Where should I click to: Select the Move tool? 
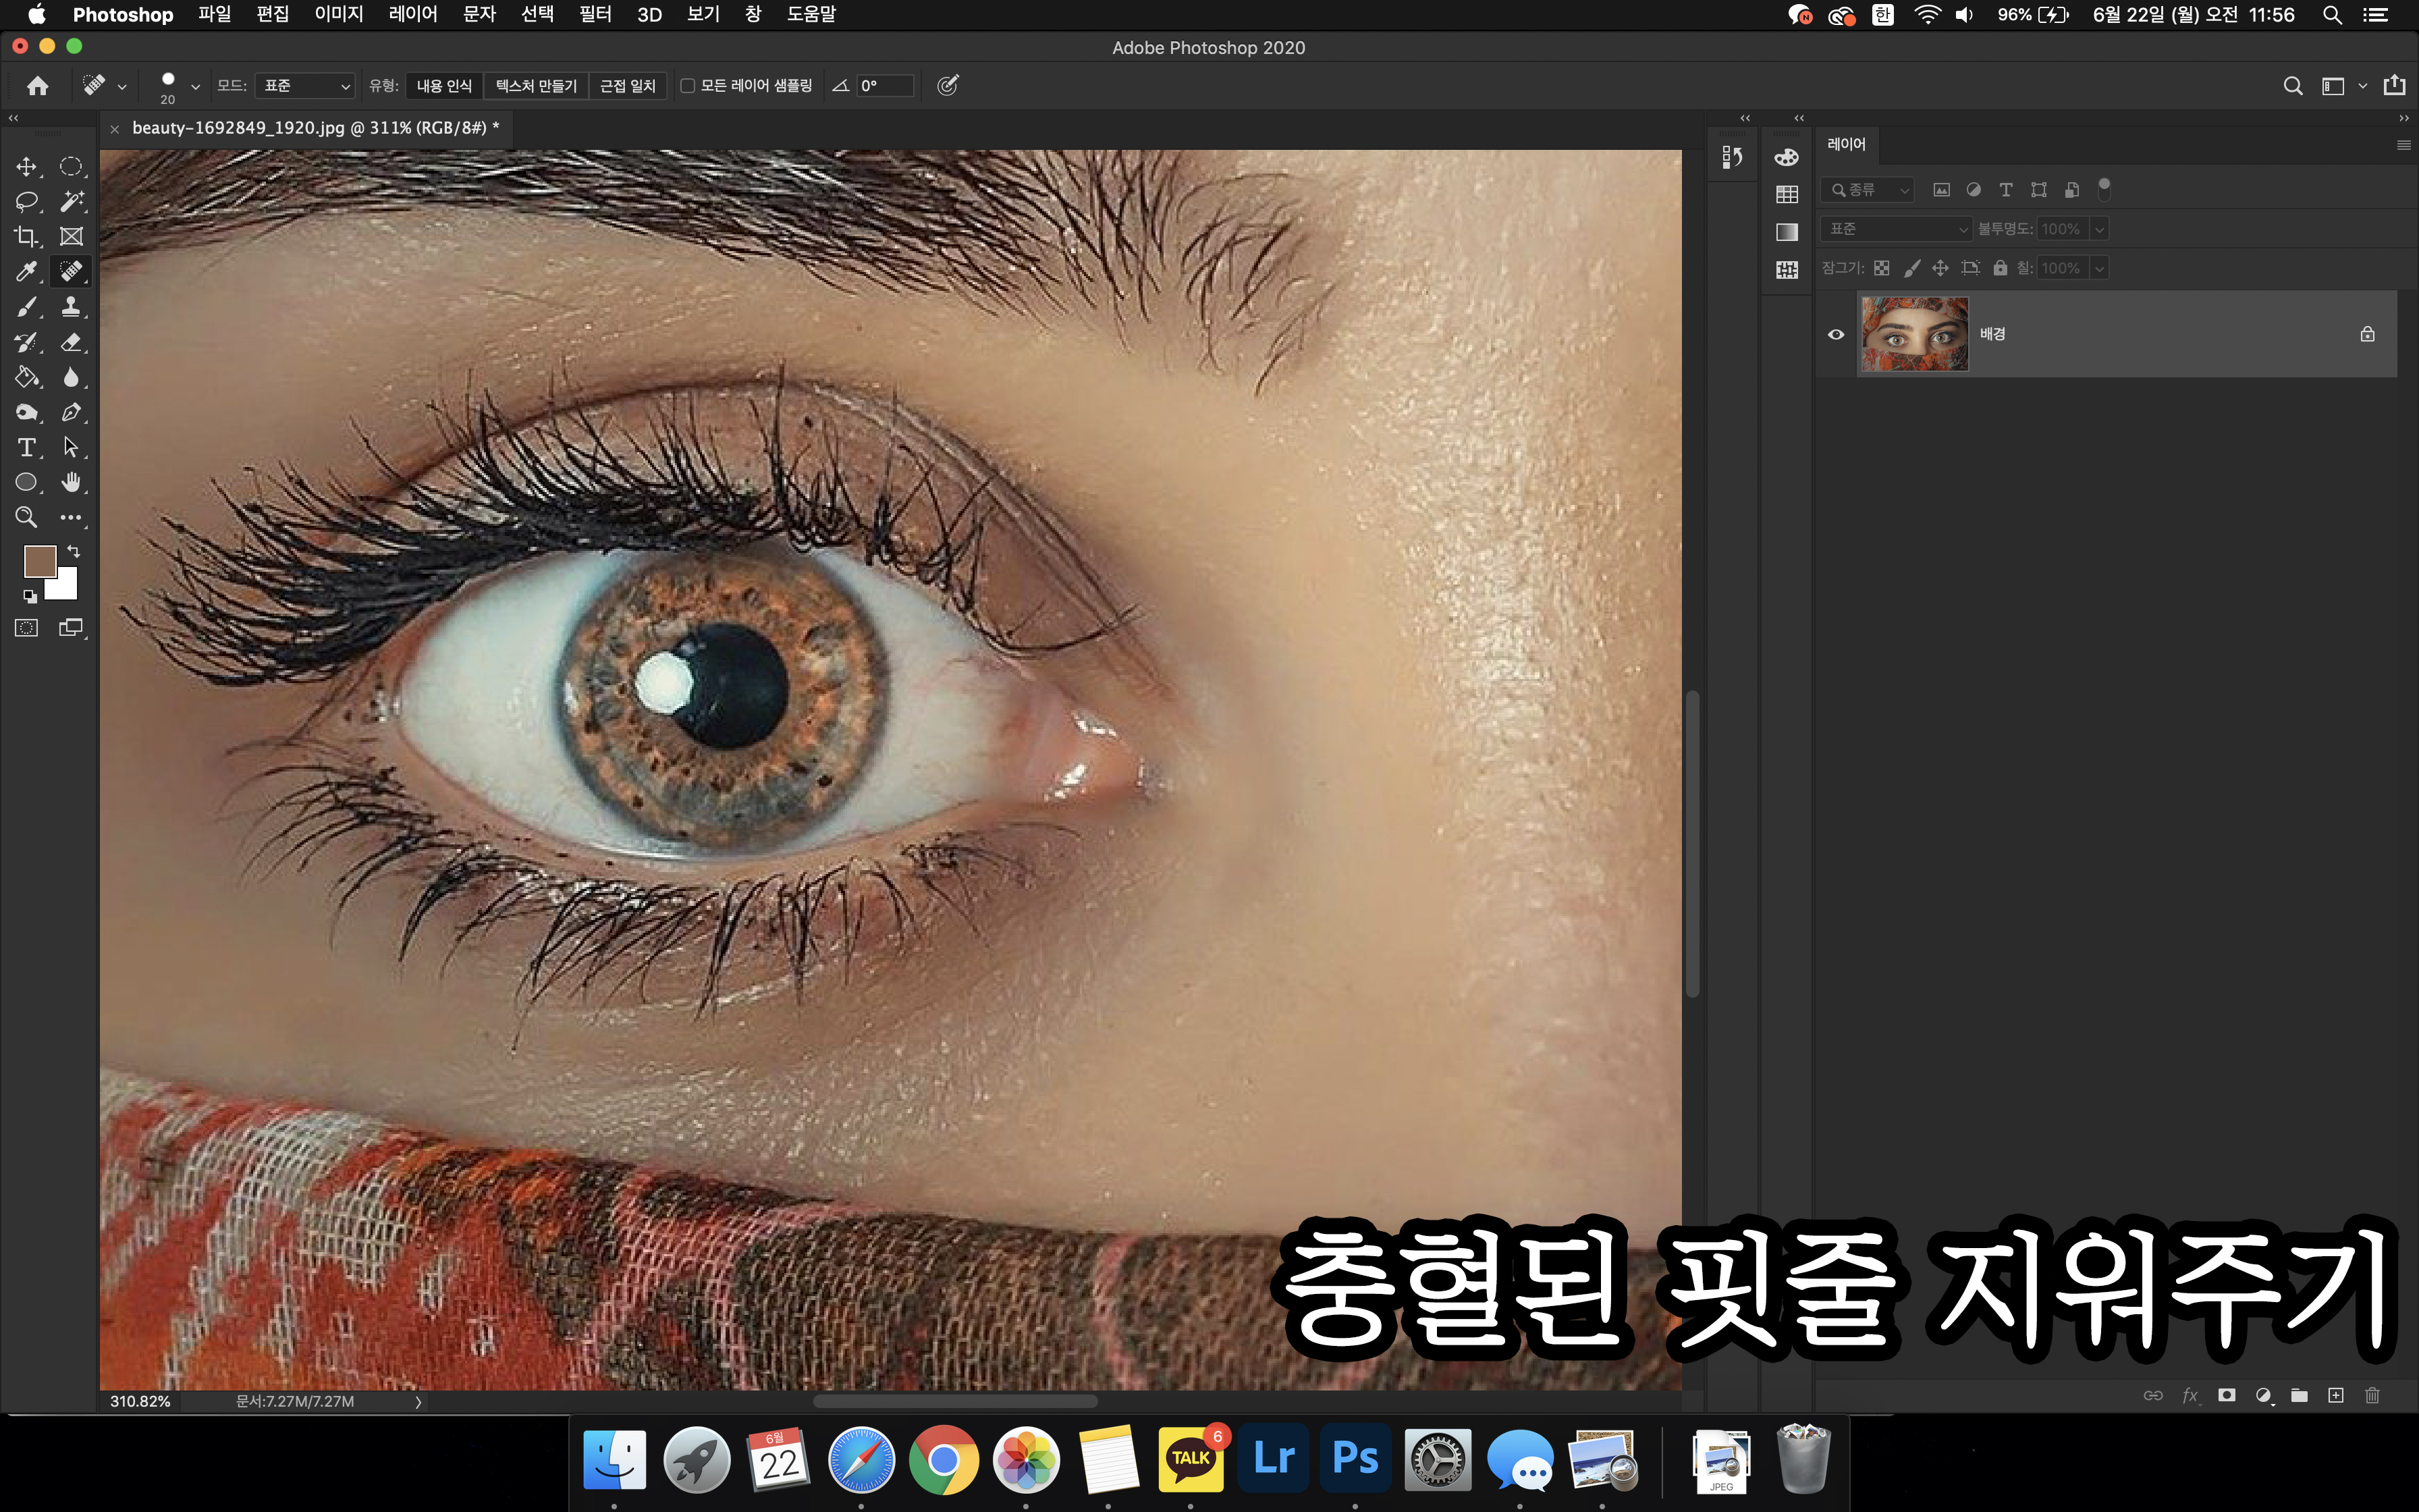click(x=26, y=166)
